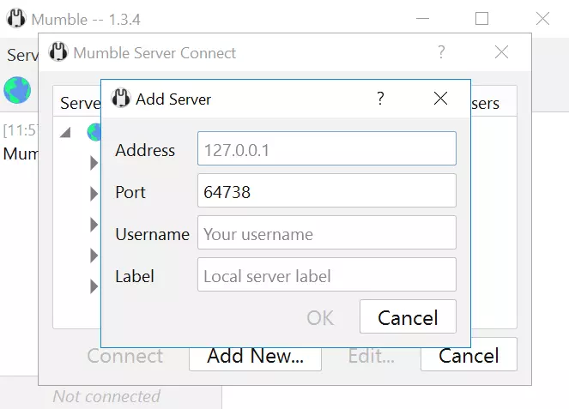The width and height of the screenshot is (569, 409).
Task: Click the Mumble Server Connect dialog logo icon
Action: point(58,52)
